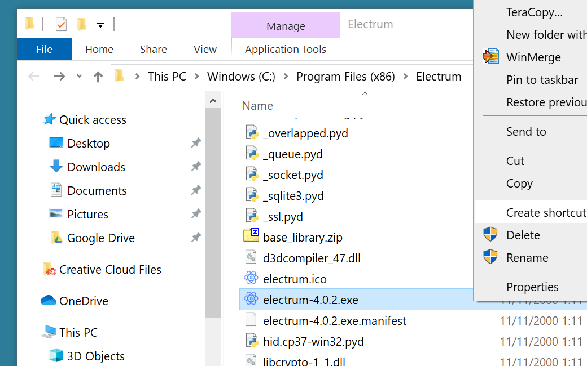Click the navigation pane scrollbar thumb
587x366 pixels.
click(213, 213)
